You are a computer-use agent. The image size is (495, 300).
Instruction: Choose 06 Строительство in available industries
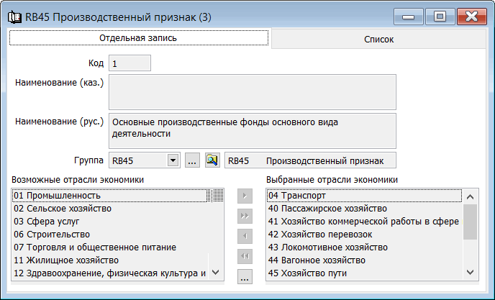tap(109, 234)
